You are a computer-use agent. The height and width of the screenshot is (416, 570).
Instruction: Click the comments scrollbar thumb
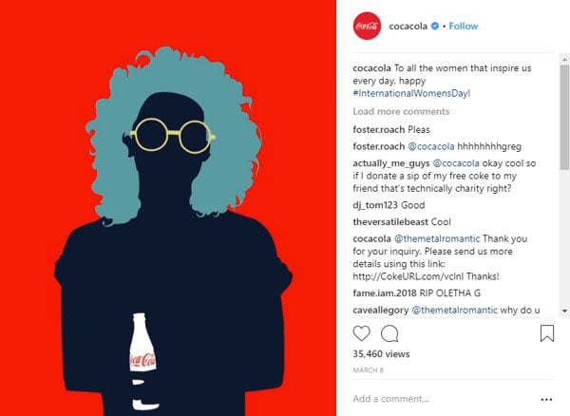[564, 118]
